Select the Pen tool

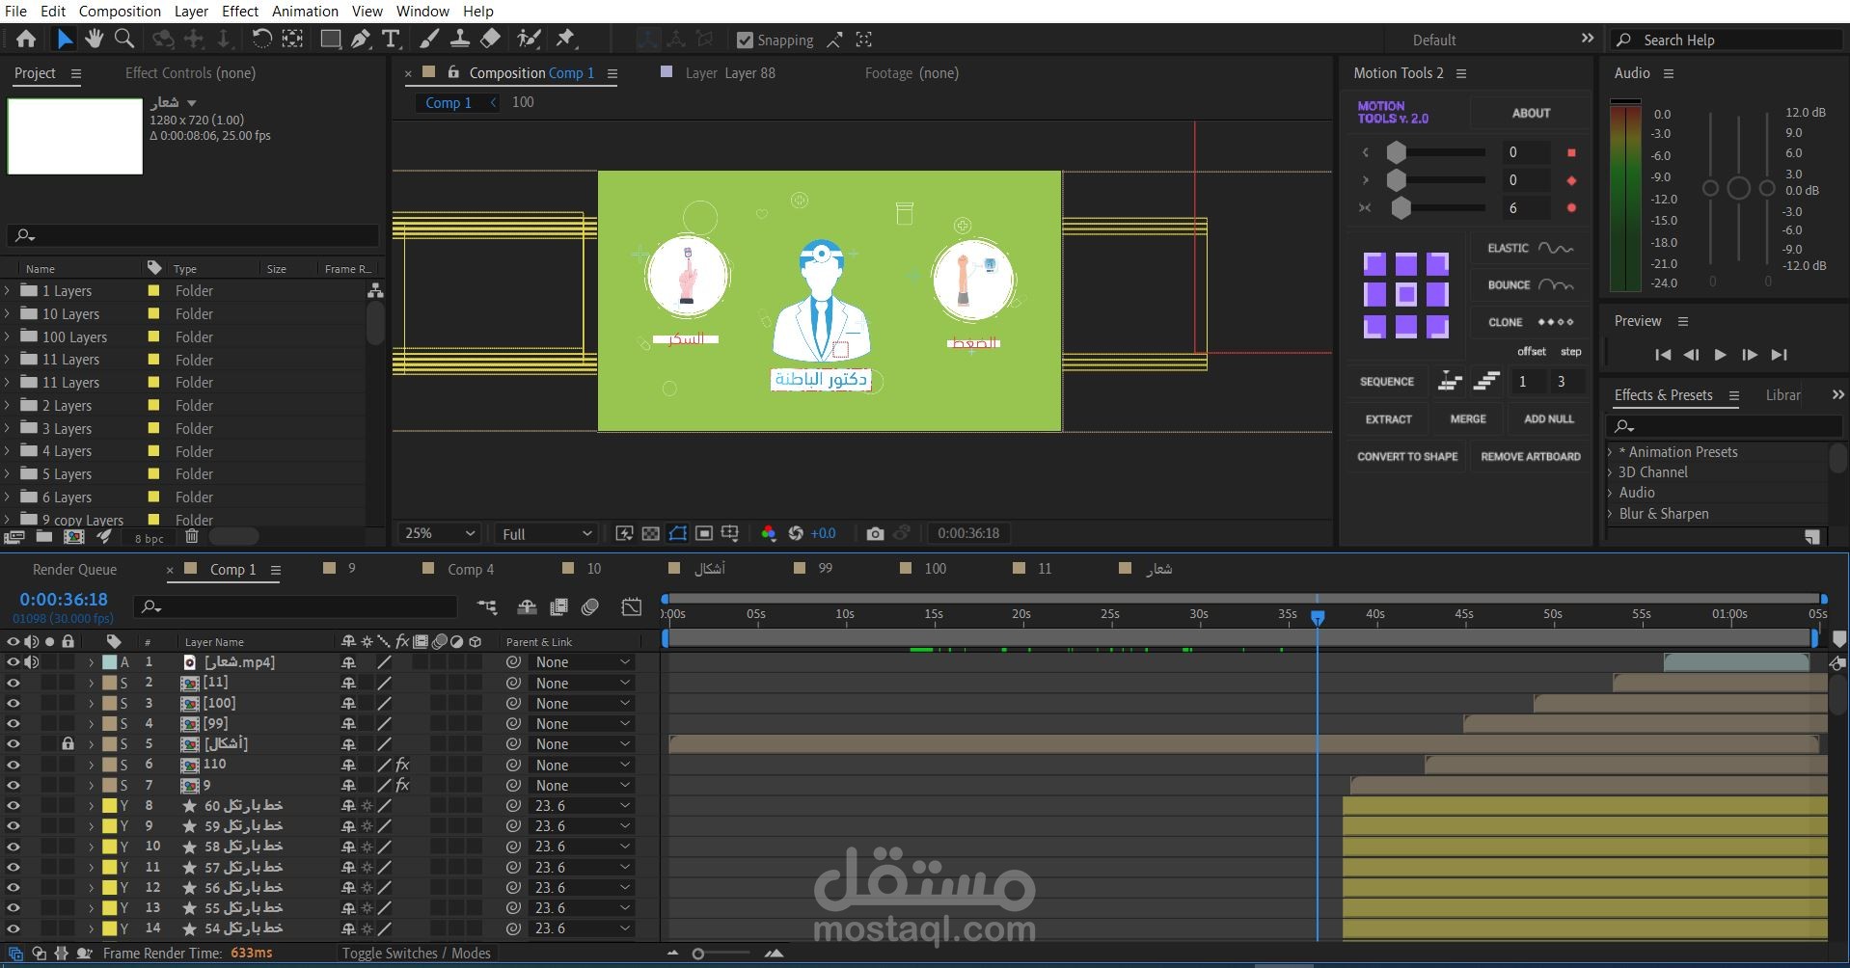click(361, 40)
